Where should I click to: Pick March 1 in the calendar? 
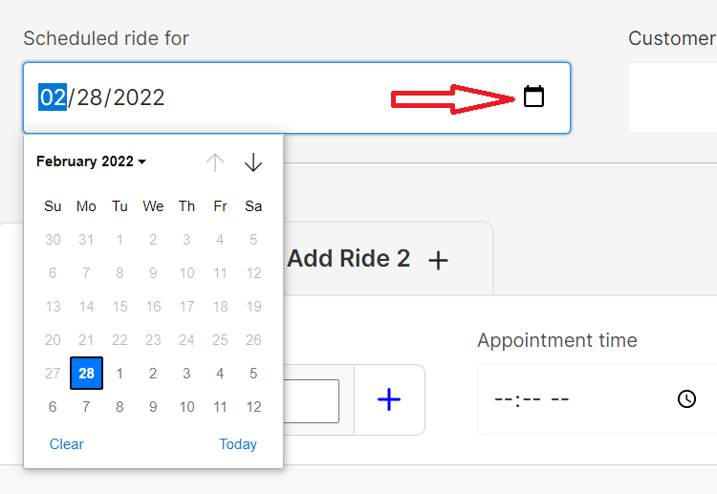coord(119,374)
